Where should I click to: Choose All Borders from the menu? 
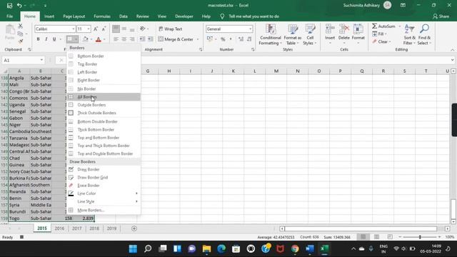click(104, 97)
